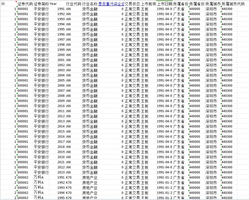Select the 440000 cell in the 2006 row
Screen dimensions: 249x200
(197, 86)
